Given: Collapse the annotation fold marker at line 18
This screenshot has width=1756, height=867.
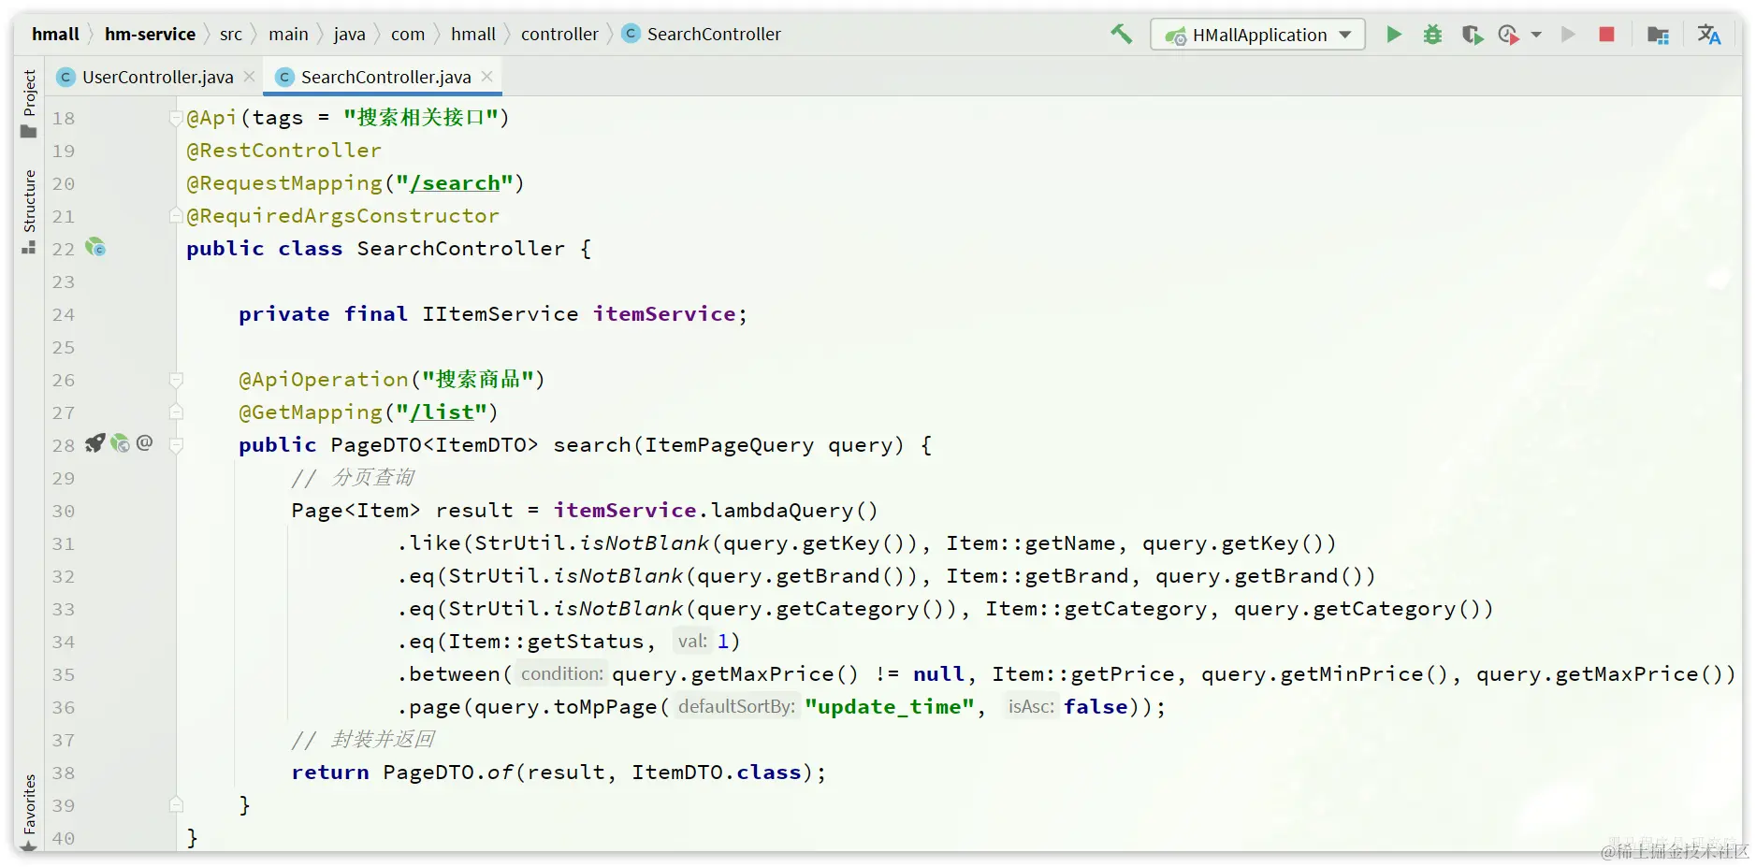Looking at the screenshot, I should [175, 118].
